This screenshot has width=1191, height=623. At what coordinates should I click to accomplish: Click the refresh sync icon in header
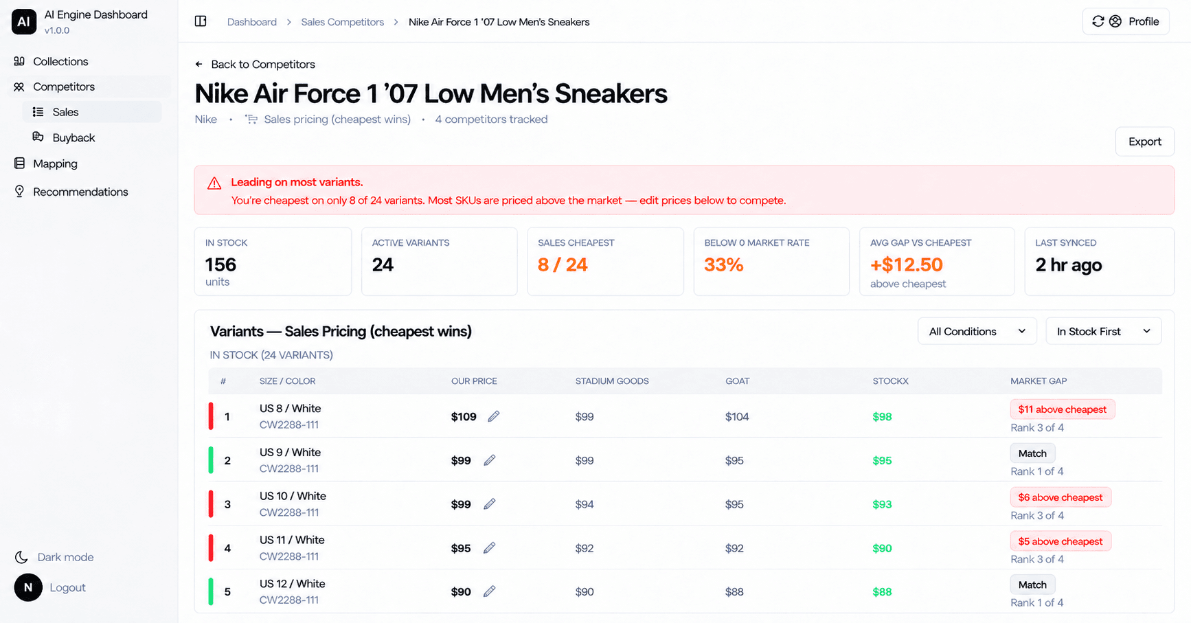tap(1098, 21)
